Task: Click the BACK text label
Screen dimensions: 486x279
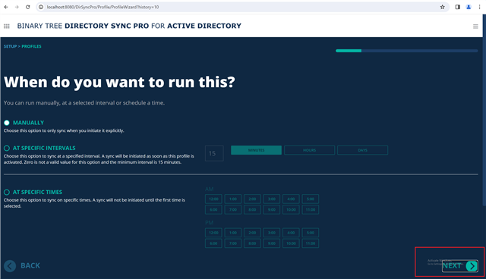Action: (x=30, y=265)
